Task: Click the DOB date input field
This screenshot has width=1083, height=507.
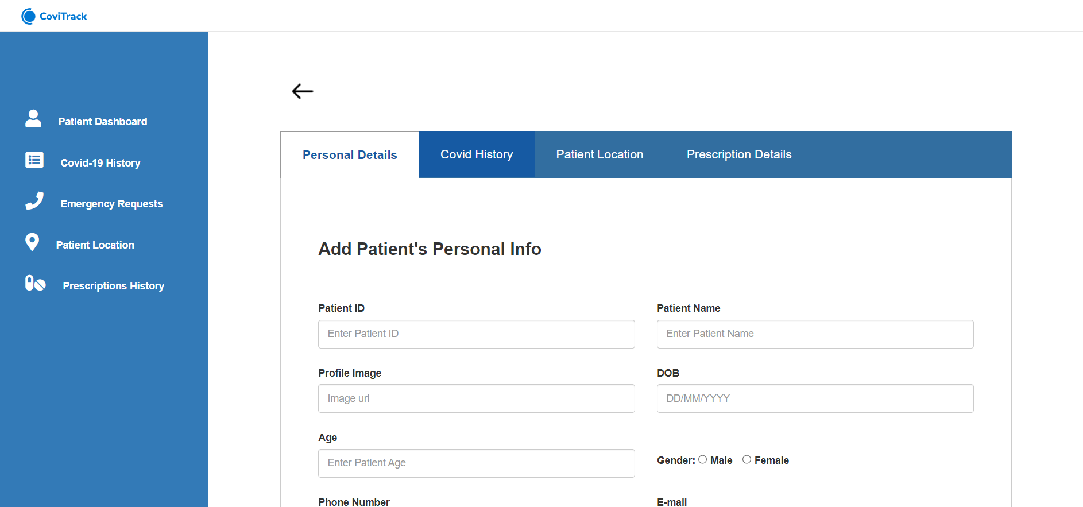Action: click(815, 398)
